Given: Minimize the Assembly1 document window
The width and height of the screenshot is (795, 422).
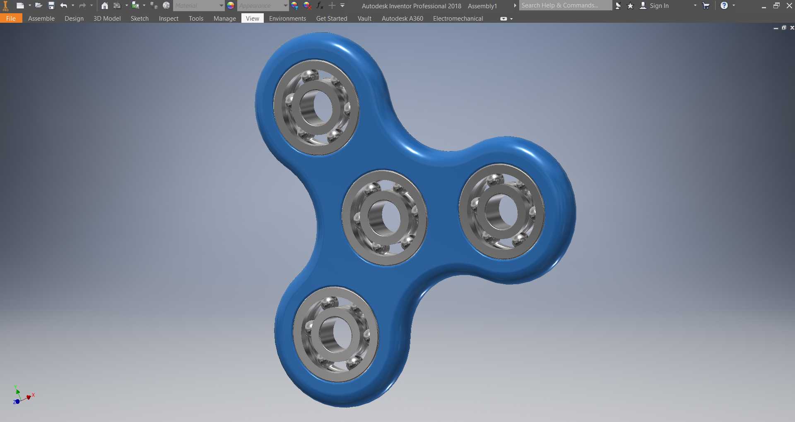Looking at the screenshot, I should click(x=776, y=28).
